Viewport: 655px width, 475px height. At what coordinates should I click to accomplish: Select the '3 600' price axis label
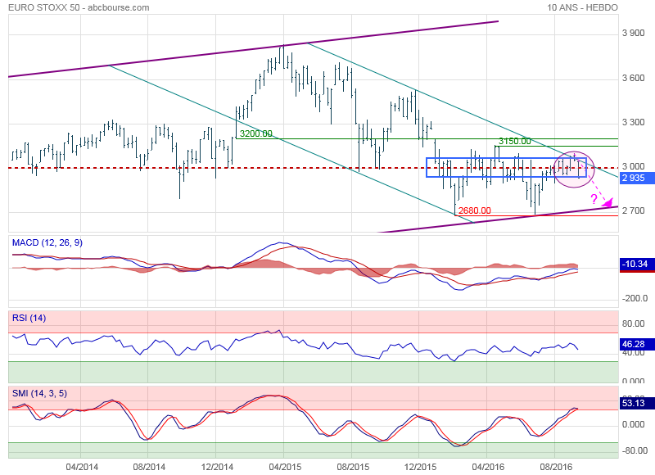(633, 78)
